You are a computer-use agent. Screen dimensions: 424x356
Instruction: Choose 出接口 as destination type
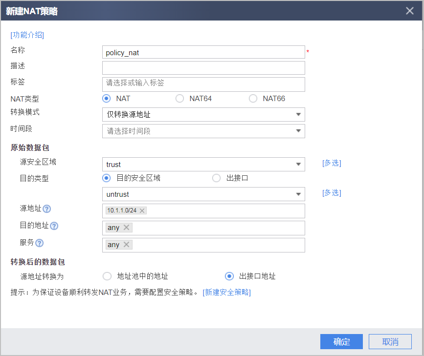click(x=216, y=178)
